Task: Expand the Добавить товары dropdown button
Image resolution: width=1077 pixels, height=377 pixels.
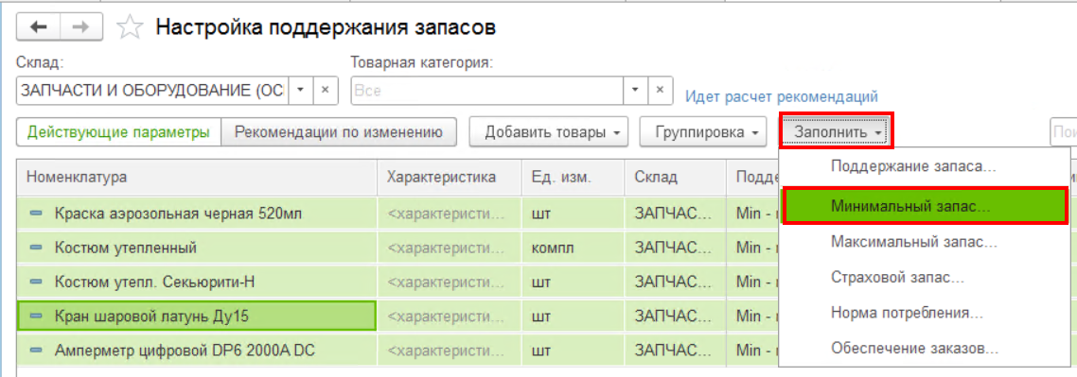Action: [548, 132]
